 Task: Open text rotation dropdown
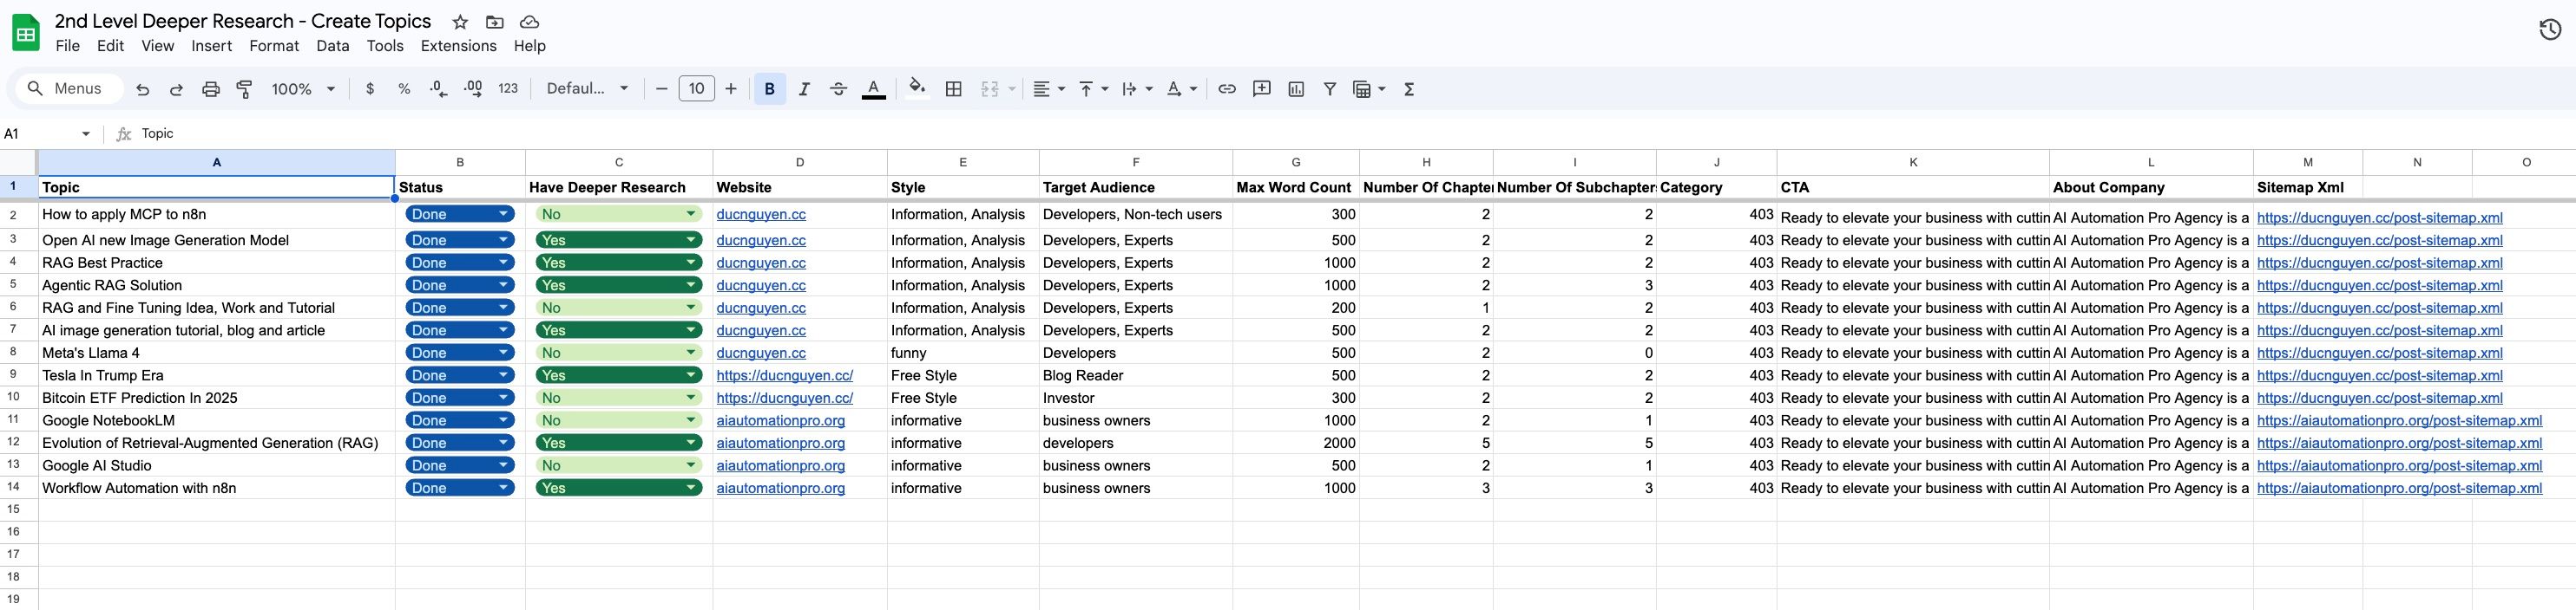[1181, 89]
